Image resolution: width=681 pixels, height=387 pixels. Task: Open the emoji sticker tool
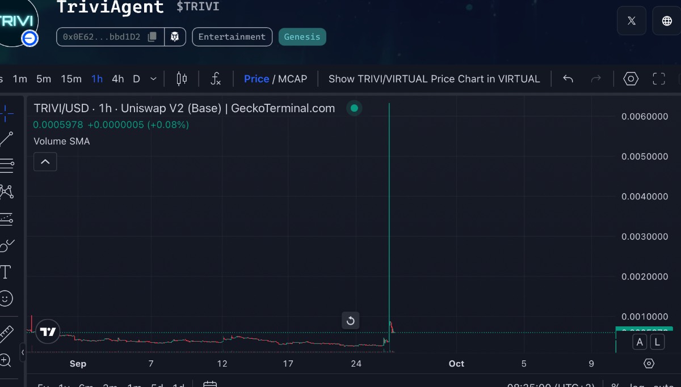pos(6,299)
